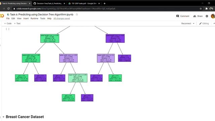Close the Task 6 Predicting tab
215x121 pixels.
coord(30,3)
